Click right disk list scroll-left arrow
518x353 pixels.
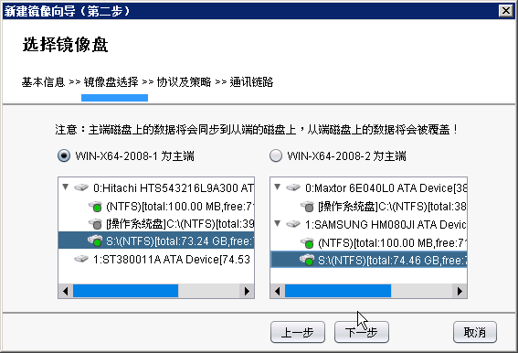point(278,291)
